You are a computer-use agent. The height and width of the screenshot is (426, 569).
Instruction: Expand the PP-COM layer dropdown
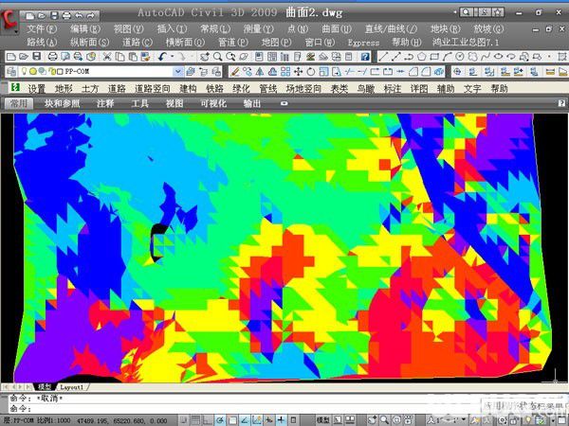pos(178,71)
